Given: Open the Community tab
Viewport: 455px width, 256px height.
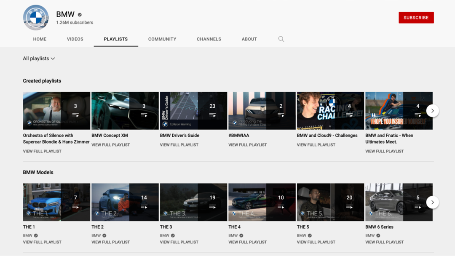Looking at the screenshot, I should [162, 39].
